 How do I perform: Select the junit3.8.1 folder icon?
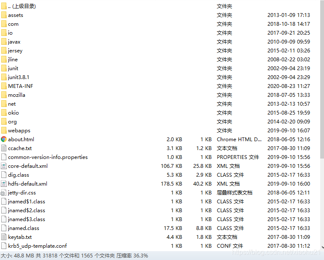4,77
